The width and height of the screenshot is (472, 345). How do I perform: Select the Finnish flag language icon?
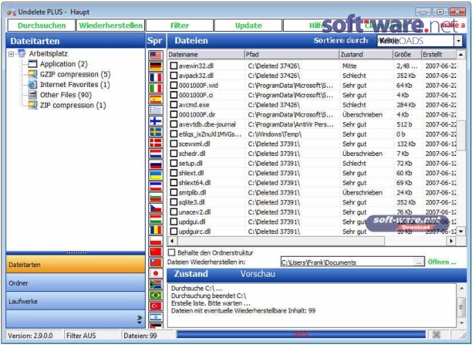point(156,121)
